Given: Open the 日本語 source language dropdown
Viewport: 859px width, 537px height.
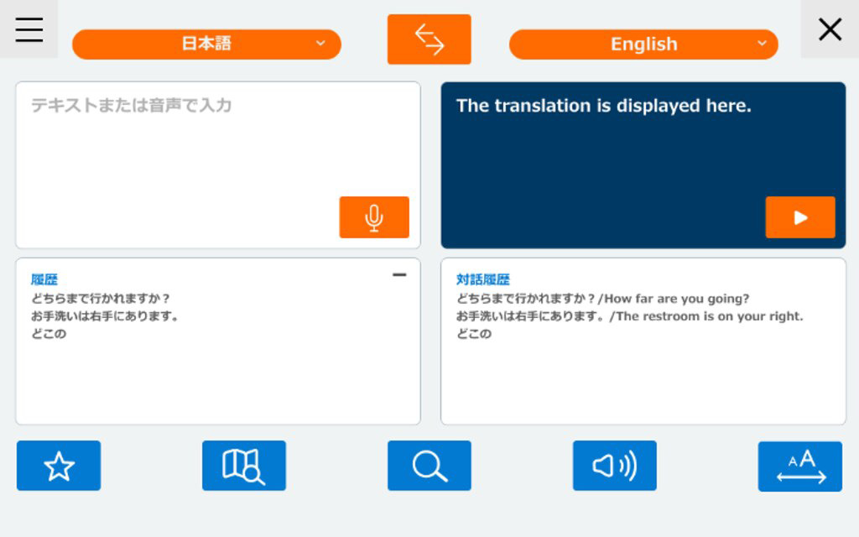Looking at the screenshot, I should point(206,44).
